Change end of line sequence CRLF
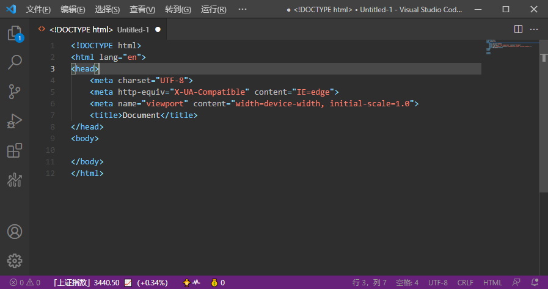Screen dimensions: 548x289 (465, 282)
